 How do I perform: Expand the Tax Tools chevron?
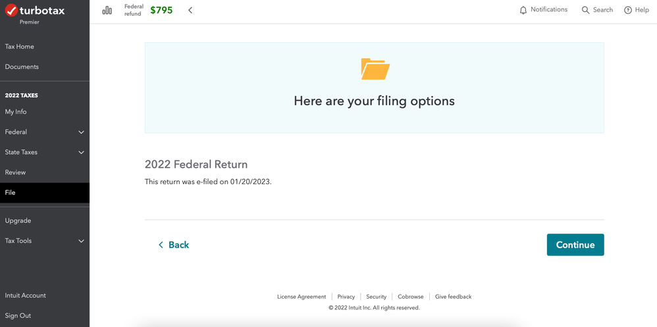[x=81, y=241]
